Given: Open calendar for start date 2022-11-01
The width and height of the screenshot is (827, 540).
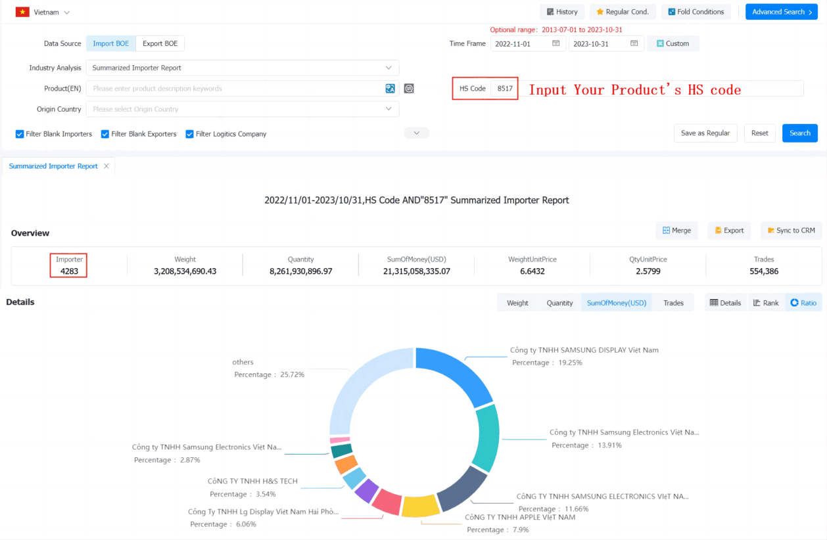Looking at the screenshot, I should pyautogui.click(x=556, y=43).
